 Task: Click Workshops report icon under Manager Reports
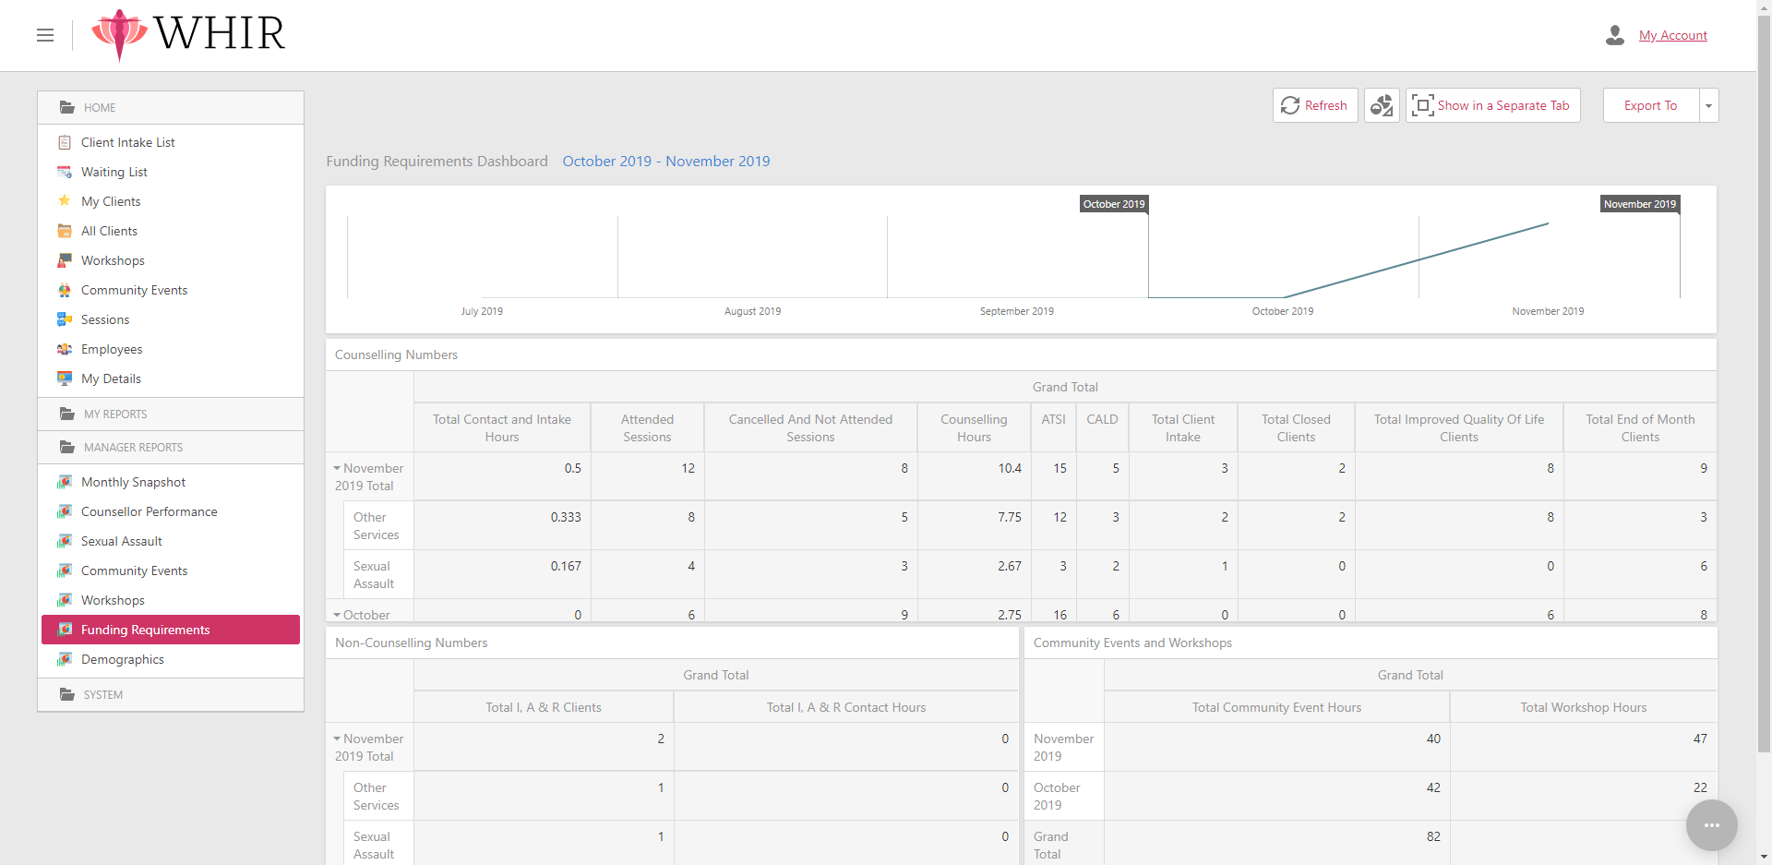65,600
